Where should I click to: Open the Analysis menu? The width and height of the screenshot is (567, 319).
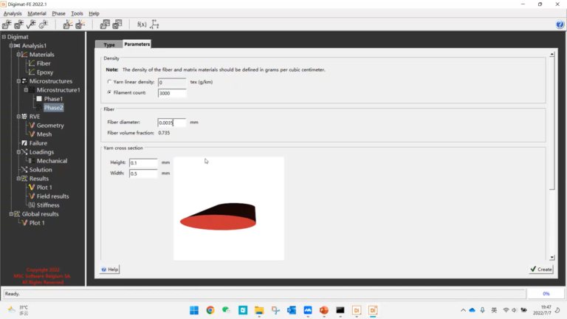pos(13,13)
